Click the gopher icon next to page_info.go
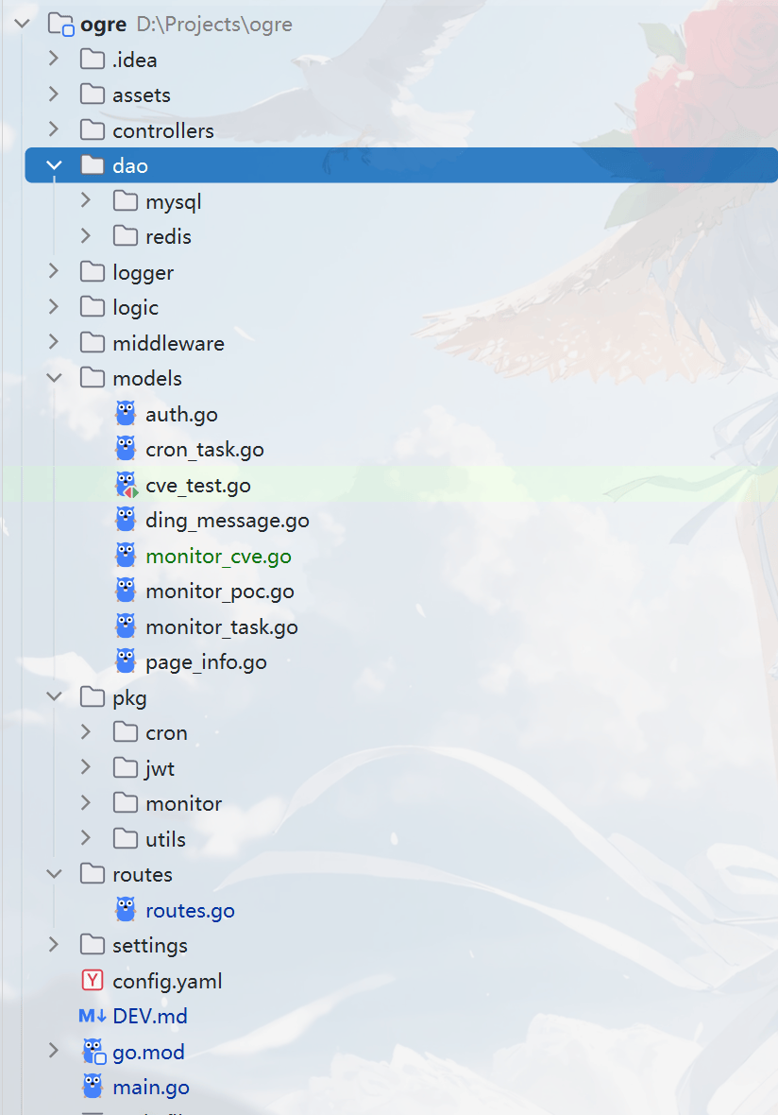Image resolution: width=778 pixels, height=1115 pixels. click(x=126, y=661)
